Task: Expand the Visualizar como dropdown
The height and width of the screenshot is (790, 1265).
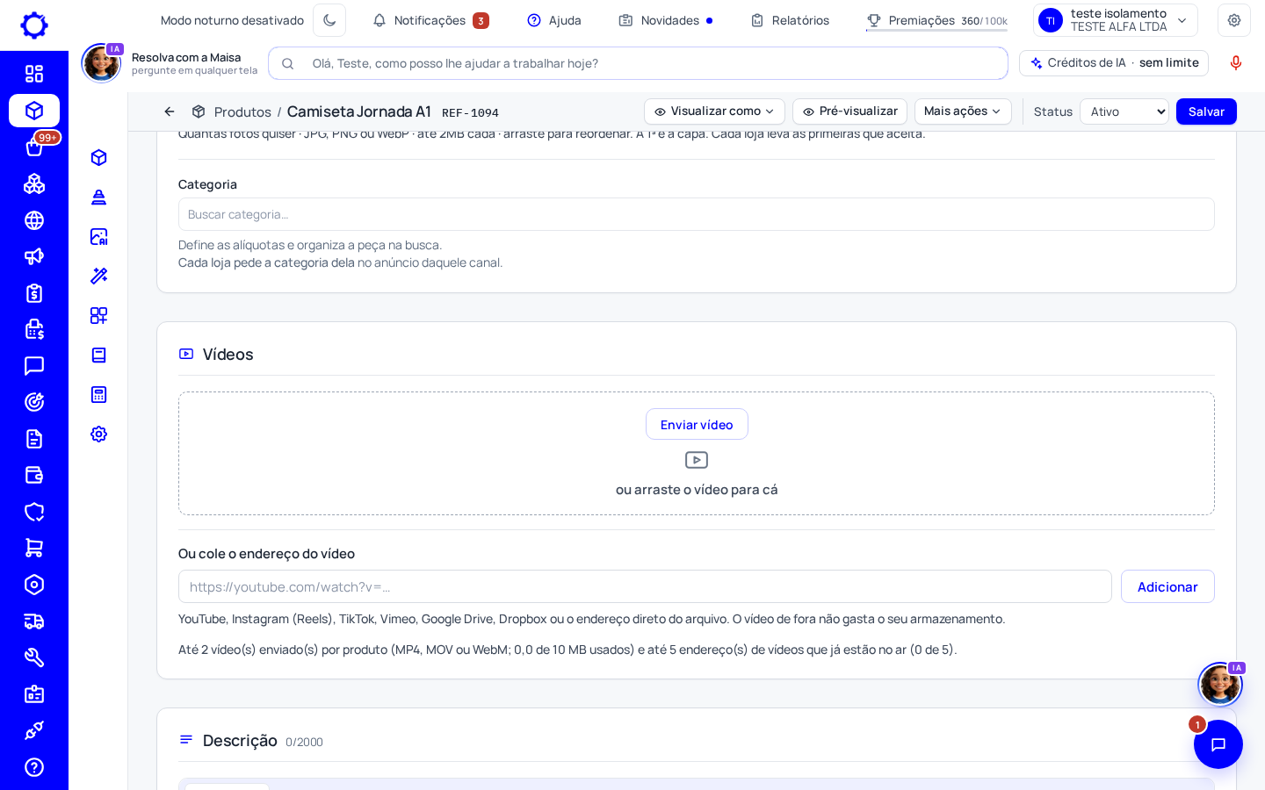Action: tap(714, 111)
